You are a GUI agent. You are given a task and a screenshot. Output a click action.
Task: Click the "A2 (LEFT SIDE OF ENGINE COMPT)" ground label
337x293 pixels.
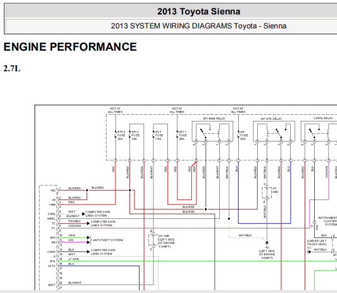tap(267, 253)
